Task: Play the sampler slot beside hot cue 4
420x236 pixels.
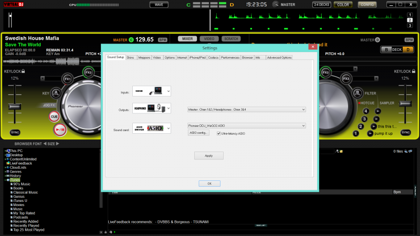Action: tap(377, 111)
